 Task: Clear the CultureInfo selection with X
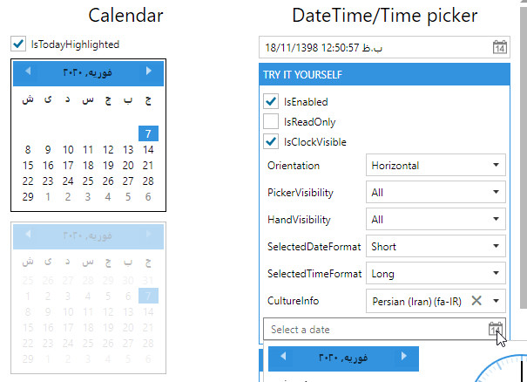pyautogui.click(x=476, y=300)
